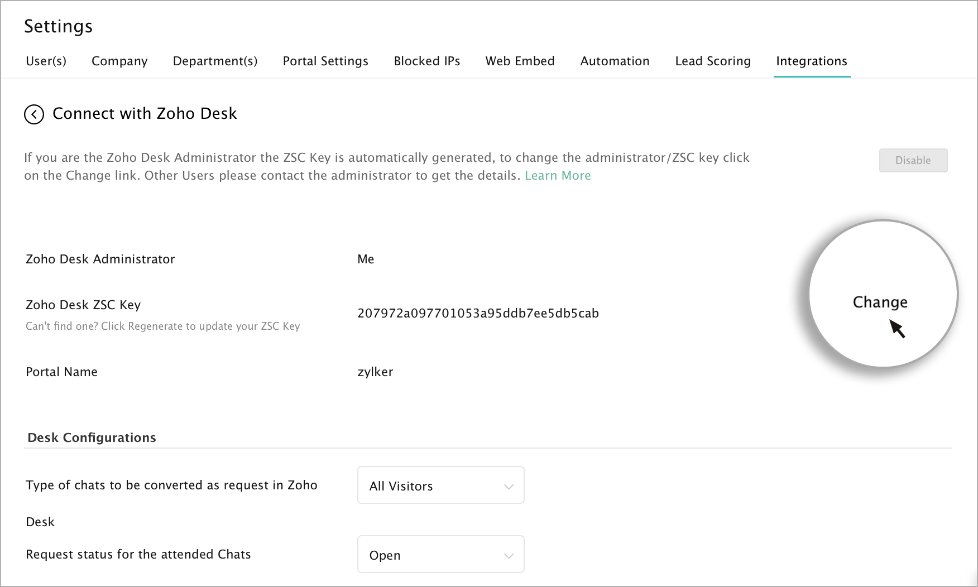Click the All Visitors dropdown chevron
This screenshot has height=587, width=978.
pos(509,487)
